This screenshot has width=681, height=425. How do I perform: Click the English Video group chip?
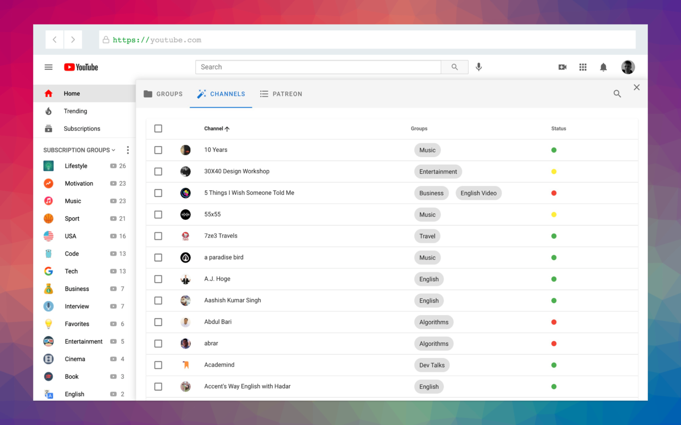478,193
